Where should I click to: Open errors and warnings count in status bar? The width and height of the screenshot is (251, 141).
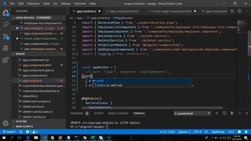coord(32,132)
